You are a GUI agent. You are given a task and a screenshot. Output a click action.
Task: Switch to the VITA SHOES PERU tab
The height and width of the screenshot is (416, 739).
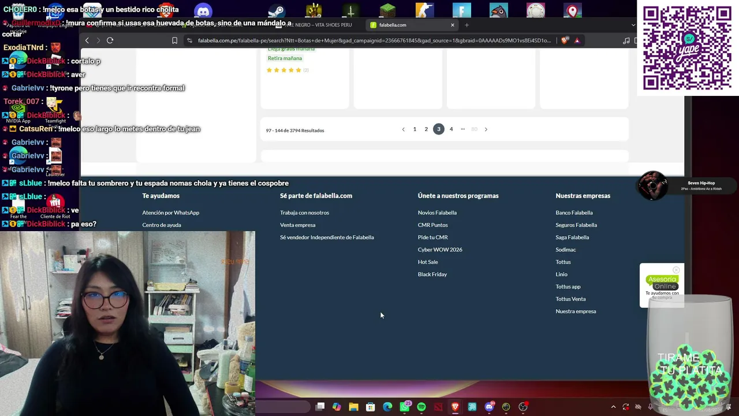click(318, 25)
